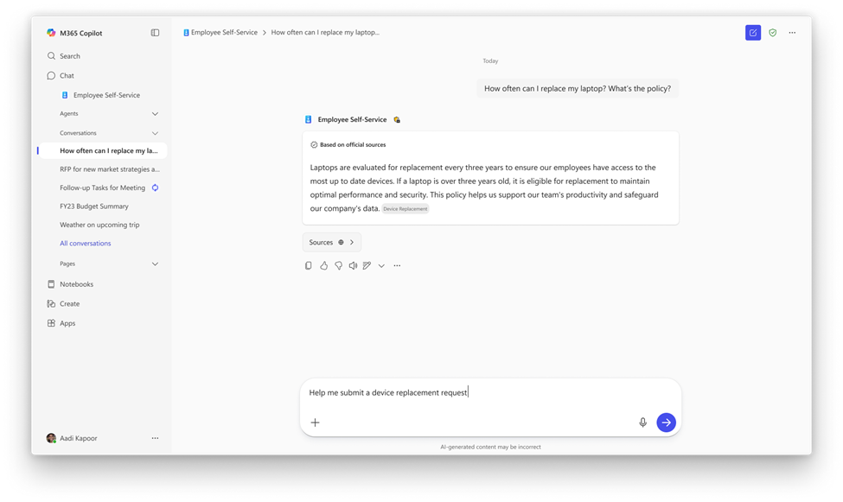Click the M365 Copilot logo icon
The height and width of the screenshot is (502, 843).
pyautogui.click(x=51, y=33)
